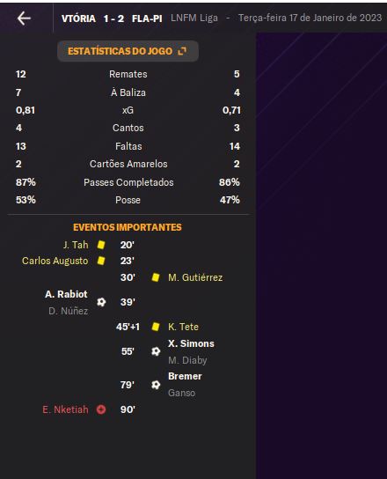This screenshot has height=479, width=387.
Task: Click K. Tete's yellow card icon
Action: (x=156, y=327)
